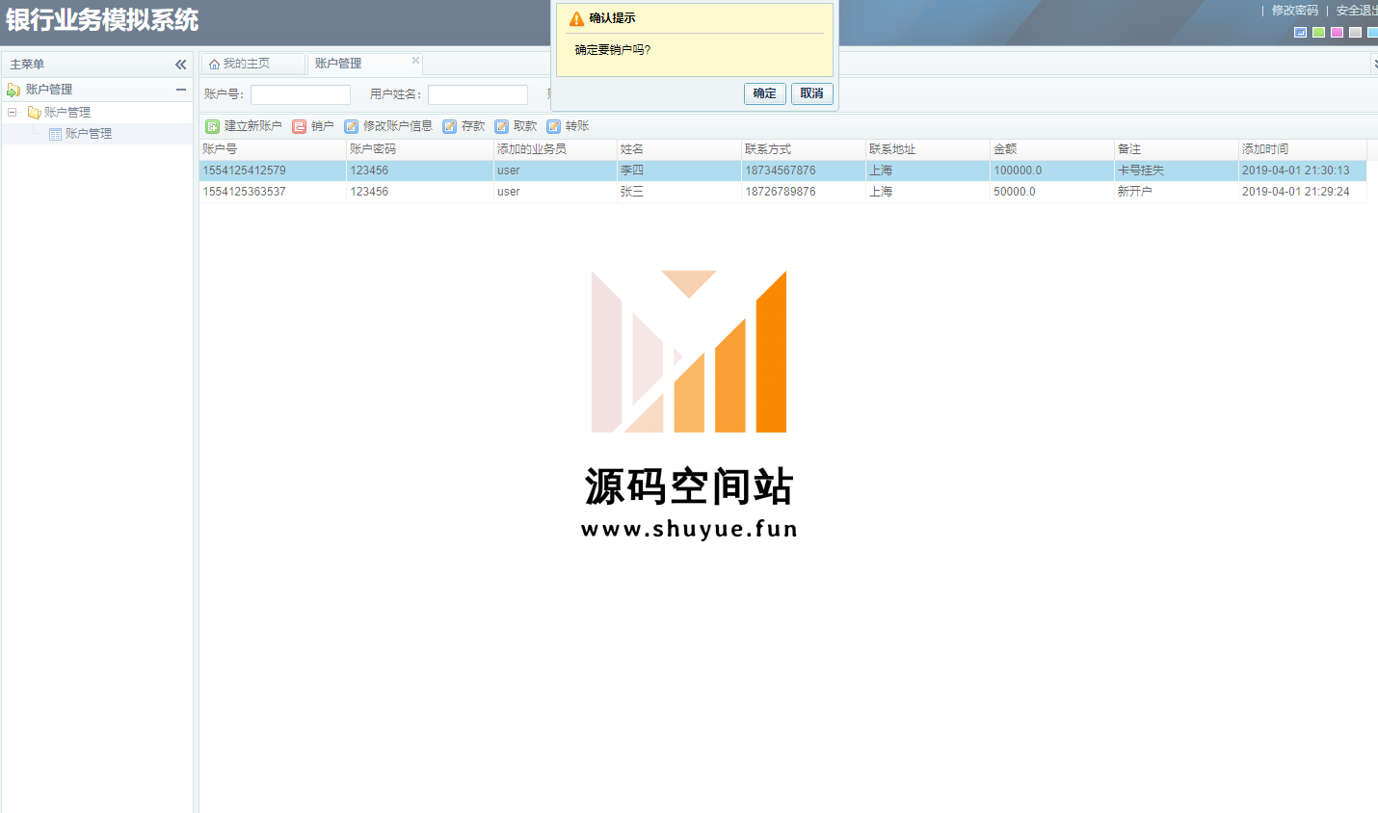Click the 修改账户信息 edit toolbar icon
Screen dimensions: 1378x813
coord(352,126)
